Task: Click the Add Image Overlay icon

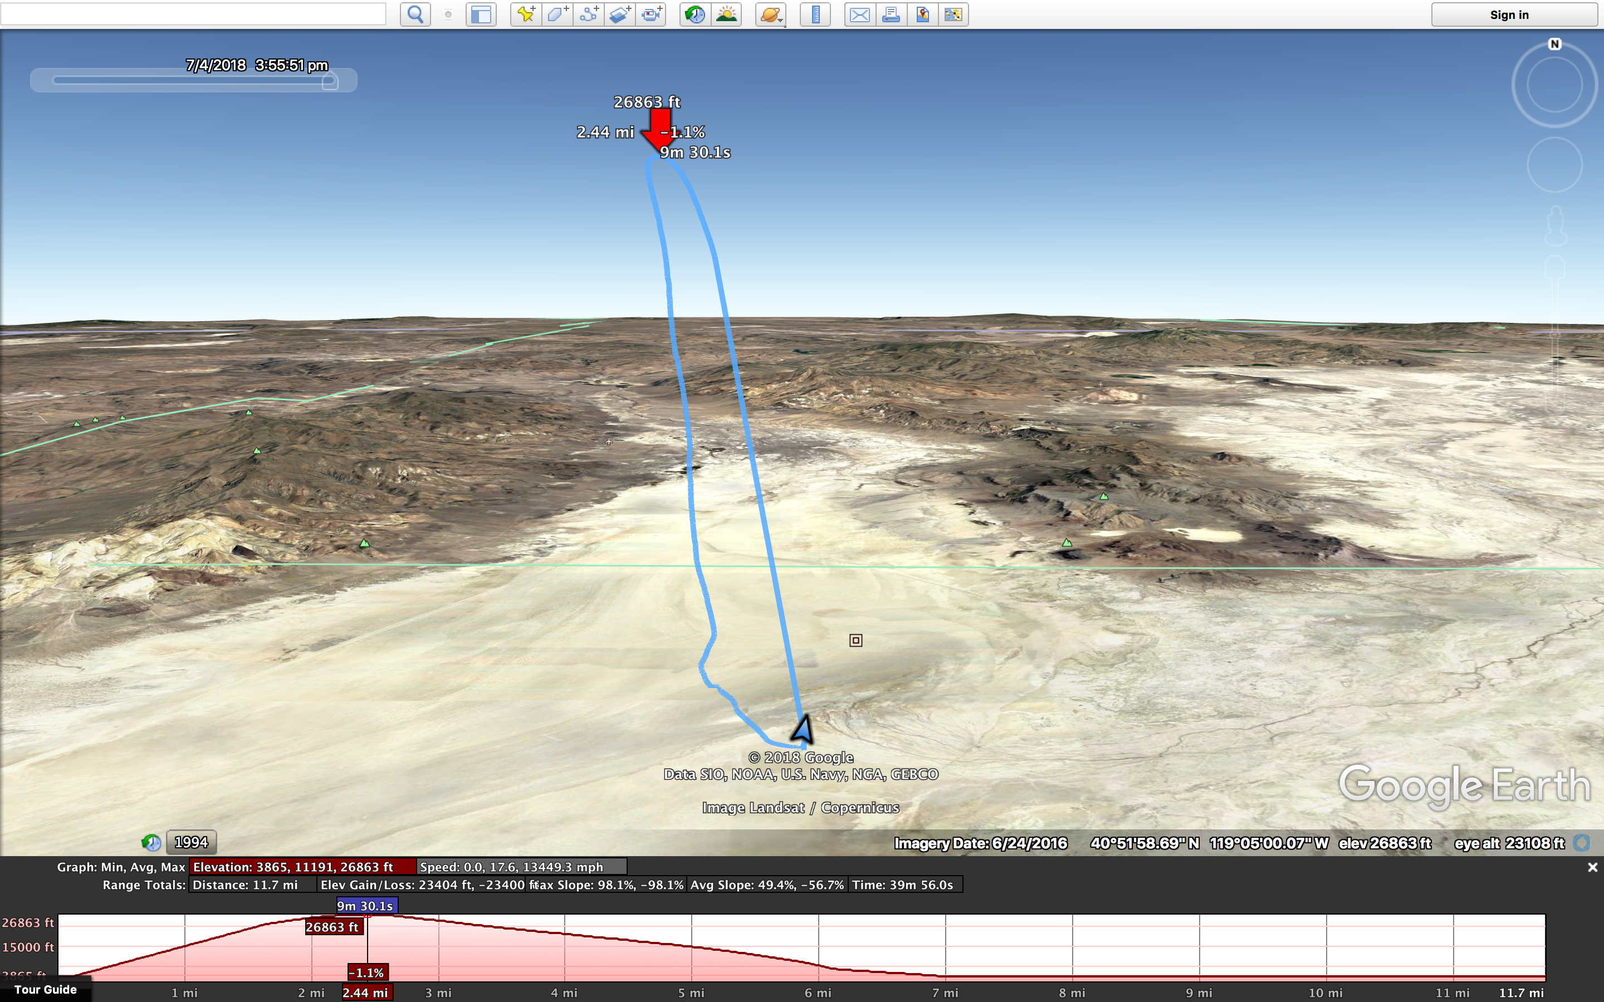Action: (x=619, y=14)
